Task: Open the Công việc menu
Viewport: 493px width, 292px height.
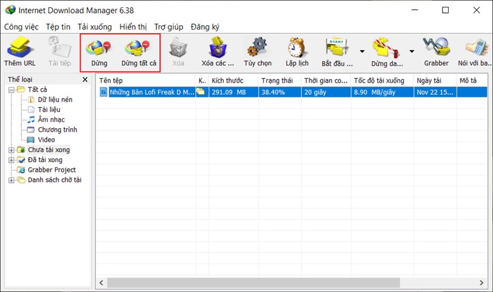Action: pyautogui.click(x=21, y=27)
